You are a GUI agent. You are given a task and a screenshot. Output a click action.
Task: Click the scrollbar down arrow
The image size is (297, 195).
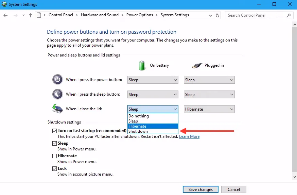tap(295, 177)
